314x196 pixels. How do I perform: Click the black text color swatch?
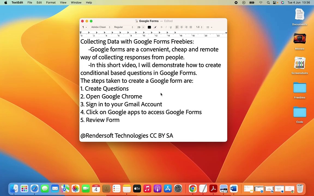[149, 27]
